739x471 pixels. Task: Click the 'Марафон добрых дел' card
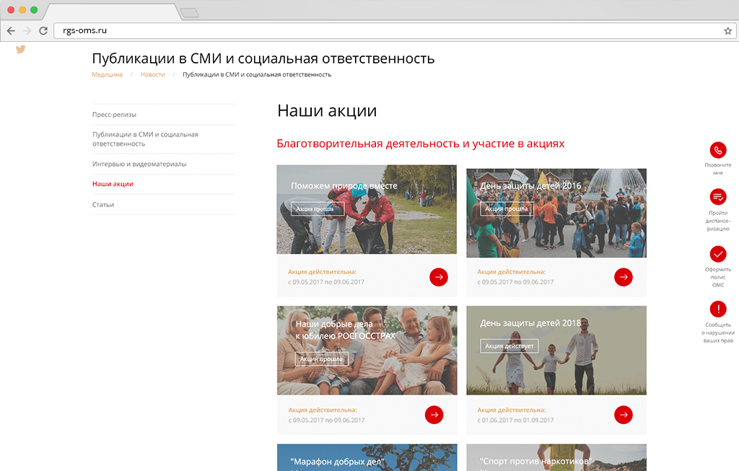(367, 457)
